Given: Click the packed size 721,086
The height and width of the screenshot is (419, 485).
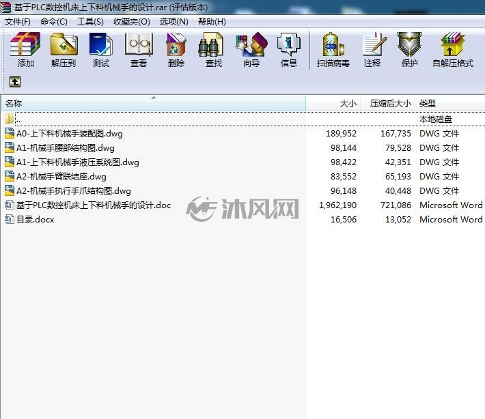Looking at the screenshot, I should coord(396,205).
